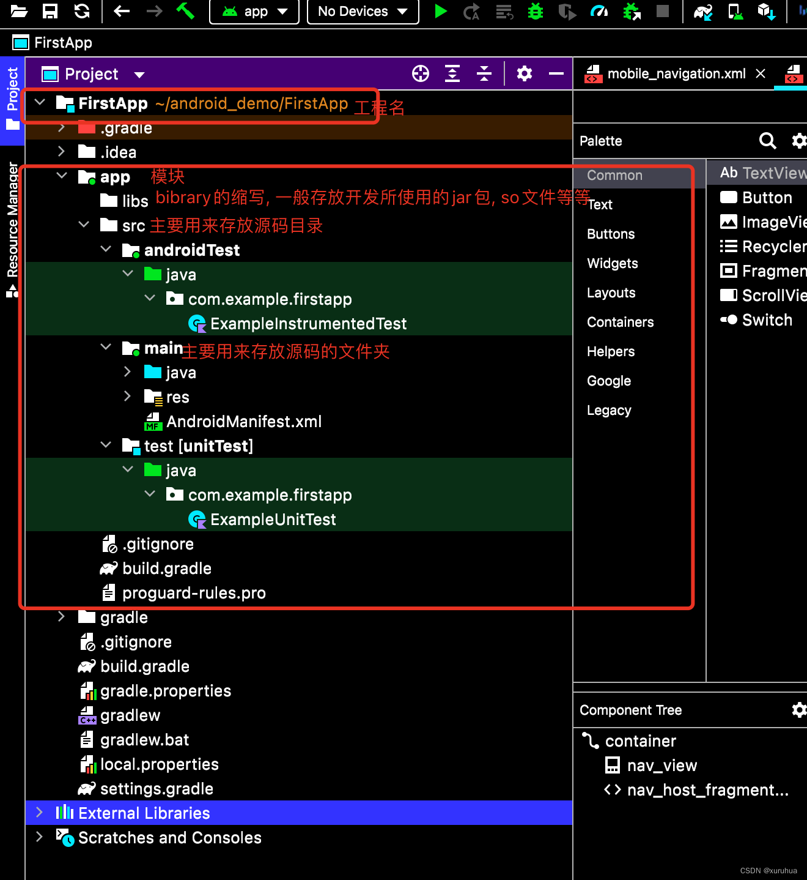Sync project with Gradle elephant icon
The width and height of the screenshot is (807, 880).
click(x=703, y=11)
